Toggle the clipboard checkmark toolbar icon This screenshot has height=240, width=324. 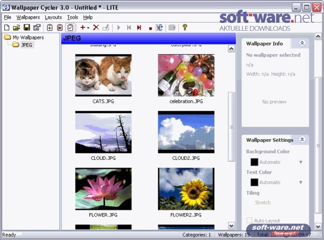coord(70,27)
